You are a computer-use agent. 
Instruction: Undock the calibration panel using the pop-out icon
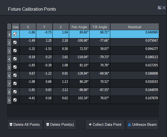[x=160, y=8]
